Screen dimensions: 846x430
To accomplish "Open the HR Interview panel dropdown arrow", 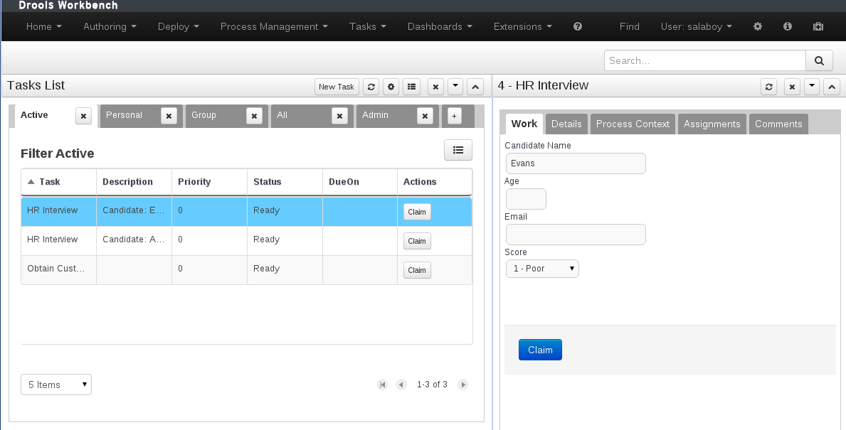I will [x=812, y=86].
